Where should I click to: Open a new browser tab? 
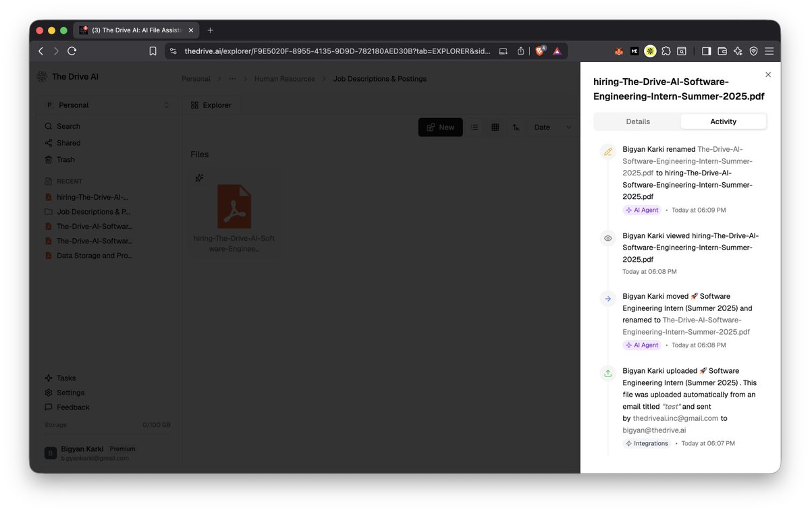pyautogui.click(x=210, y=30)
